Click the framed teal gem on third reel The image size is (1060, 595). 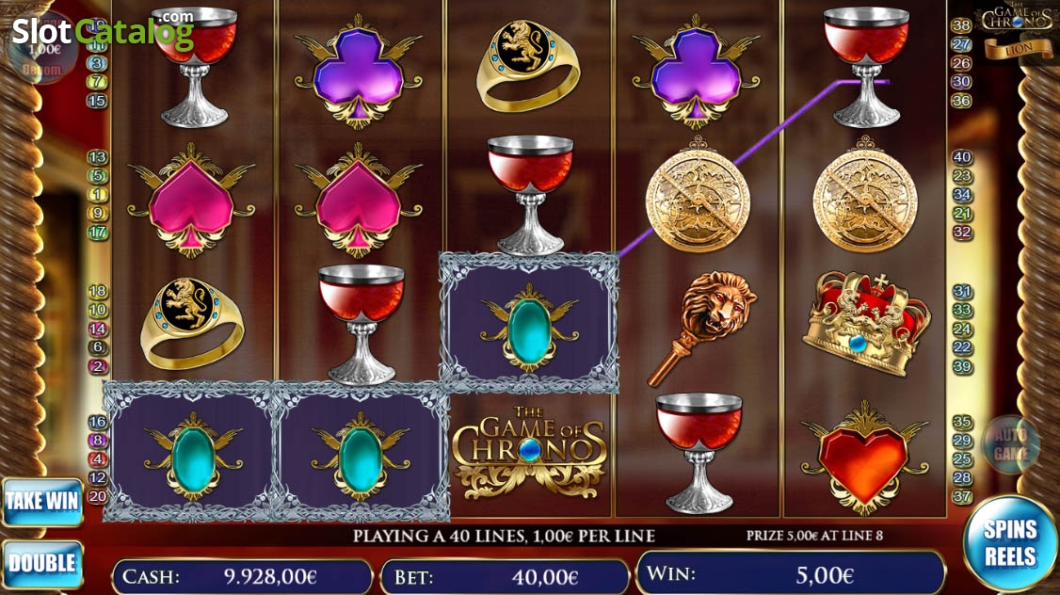pos(529,323)
